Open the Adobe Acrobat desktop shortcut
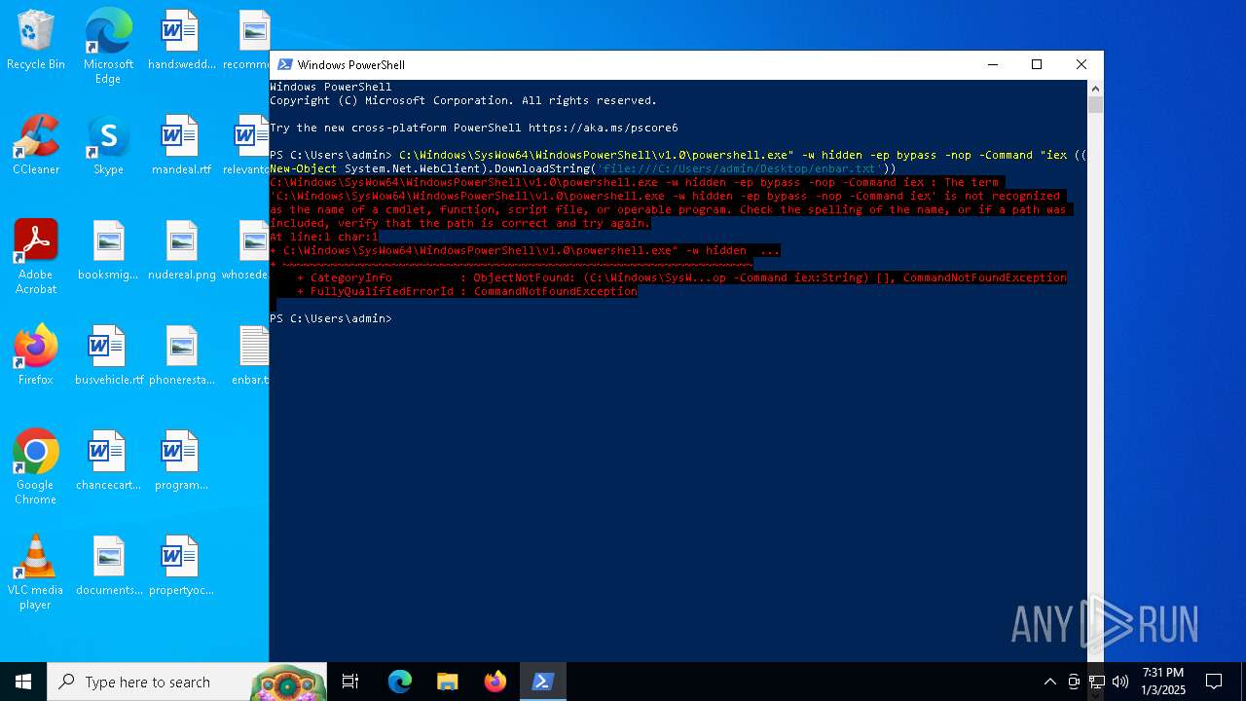 coord(36,257)
